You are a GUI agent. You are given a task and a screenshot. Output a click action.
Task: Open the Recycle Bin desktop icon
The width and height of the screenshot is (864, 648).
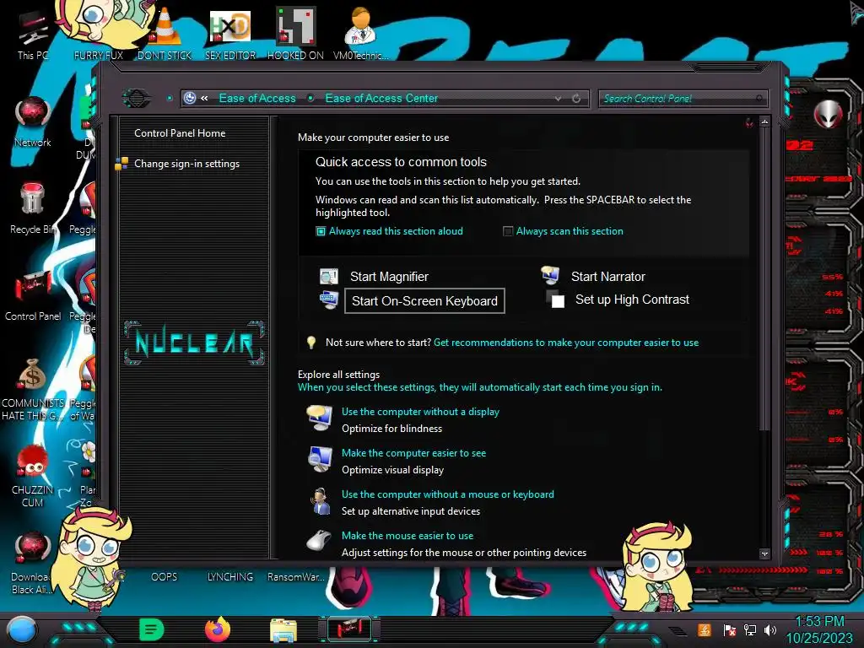[x=33, y=208]
